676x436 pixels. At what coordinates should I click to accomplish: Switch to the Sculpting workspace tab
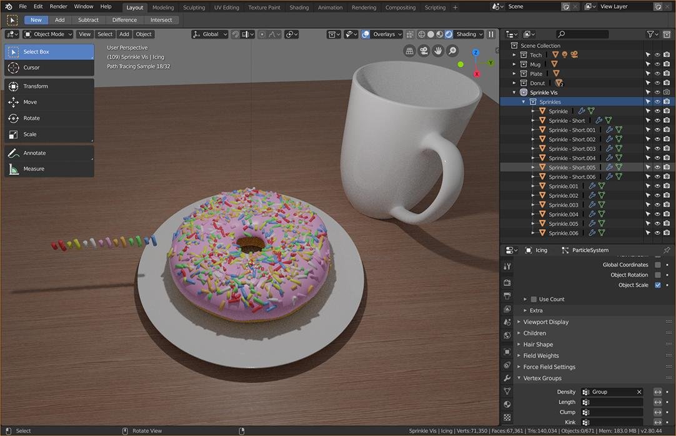coord(194,7)
